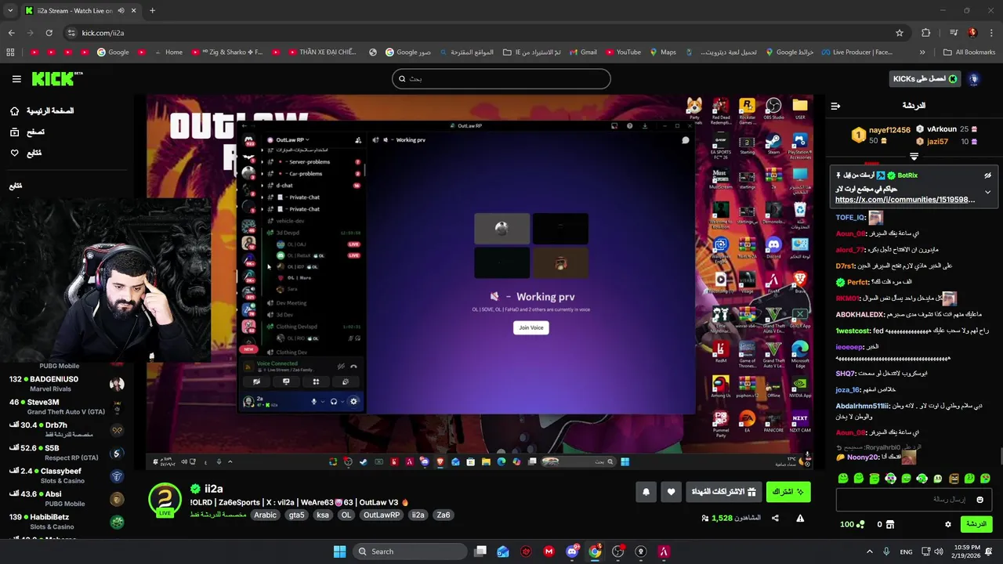
Task: Click the chat message input field
Action: [914, 499]
